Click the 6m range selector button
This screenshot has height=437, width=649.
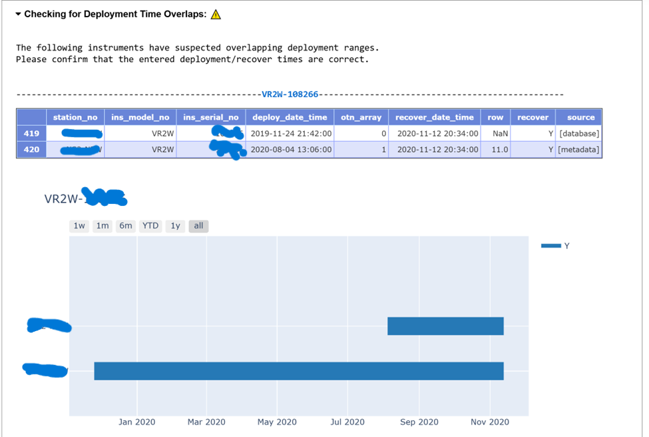click(x=125, y=226)
